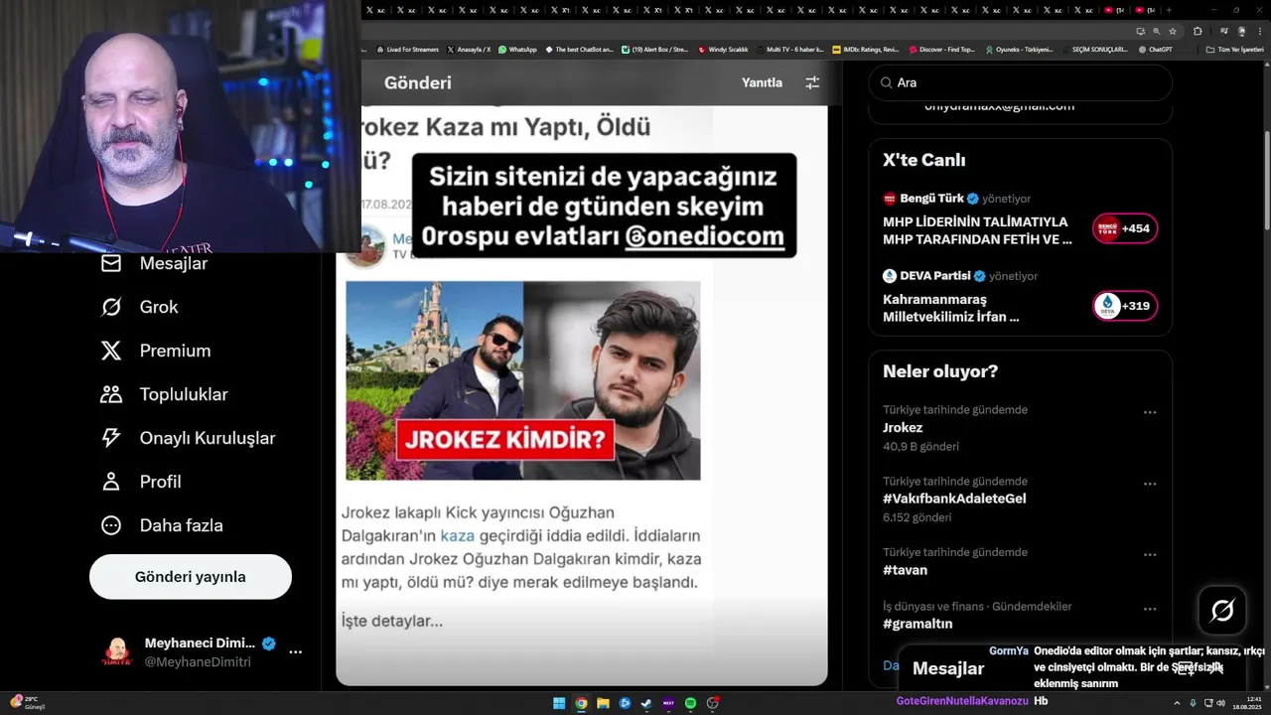
Task: Switch to the first YouTube tab
Action: pos(1114,10)
